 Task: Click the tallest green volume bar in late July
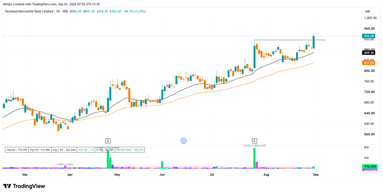tap(255, 158)
